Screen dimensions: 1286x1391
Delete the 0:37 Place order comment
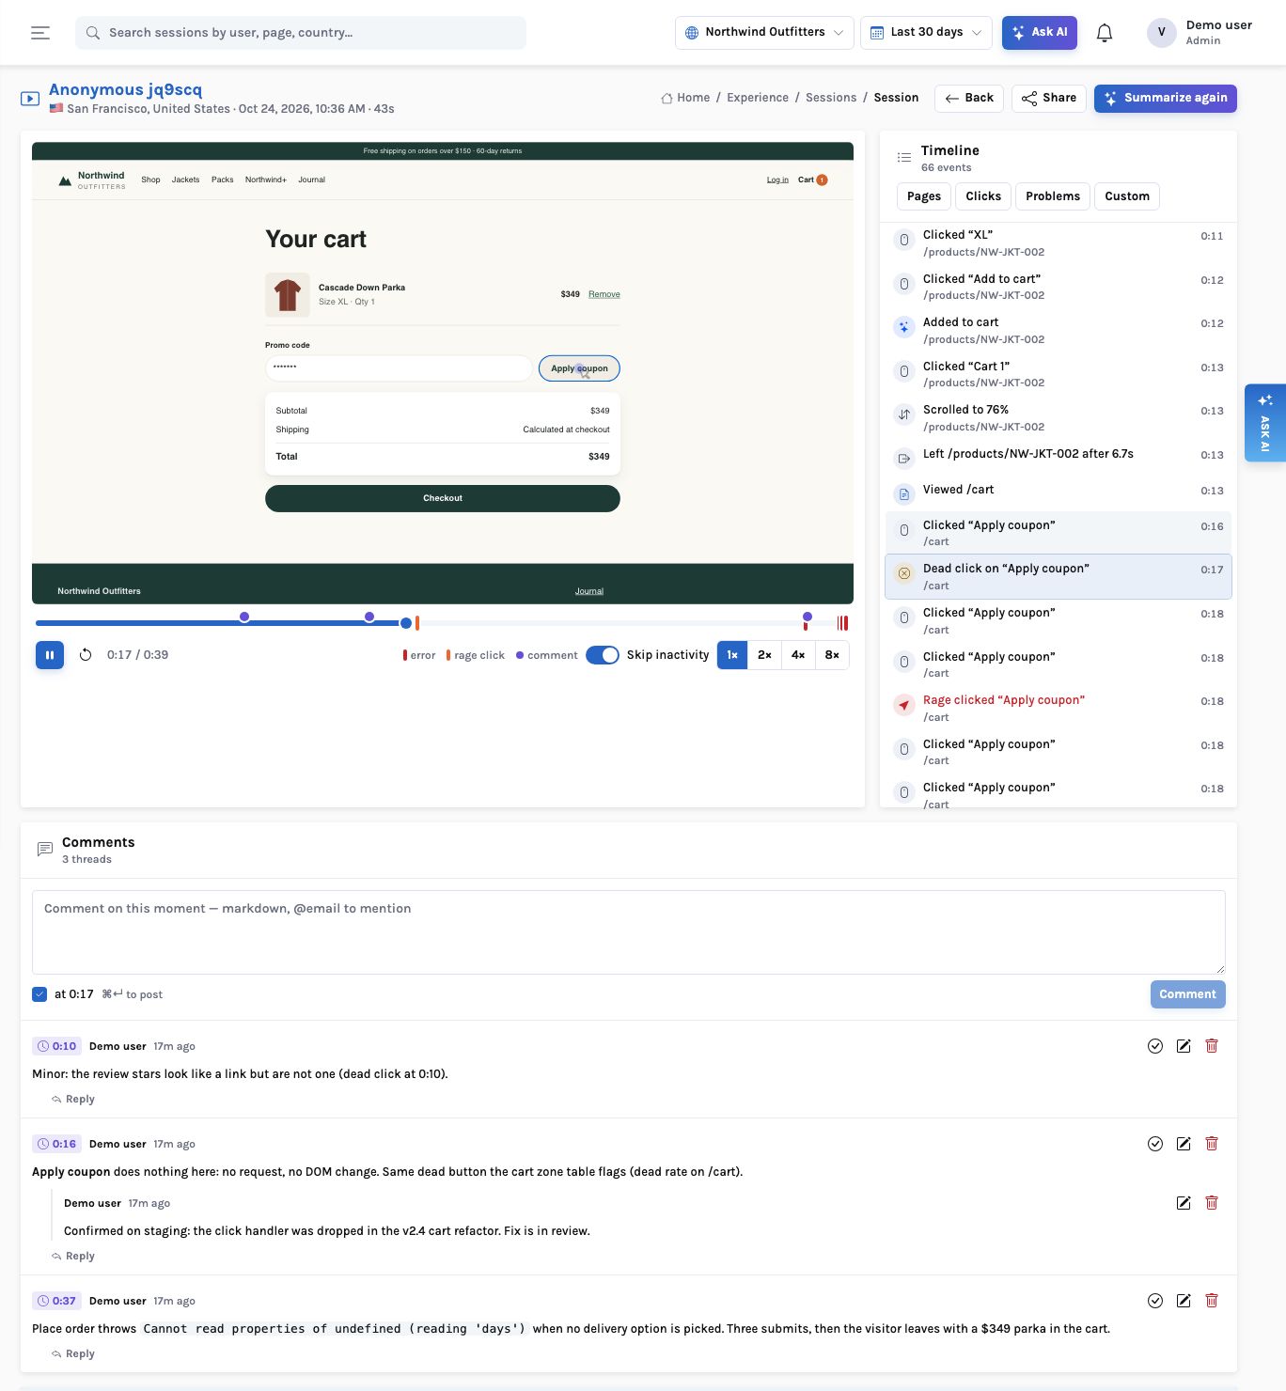[x=1212, y=1301]
